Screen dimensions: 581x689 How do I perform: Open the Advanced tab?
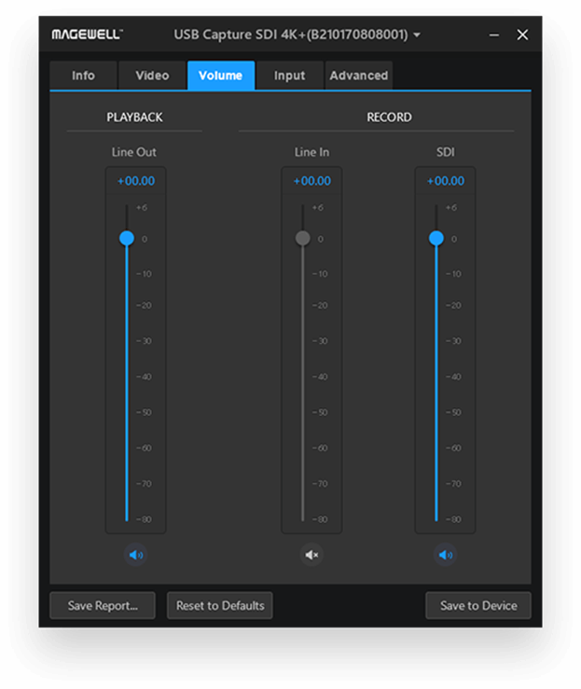(359, 76)
